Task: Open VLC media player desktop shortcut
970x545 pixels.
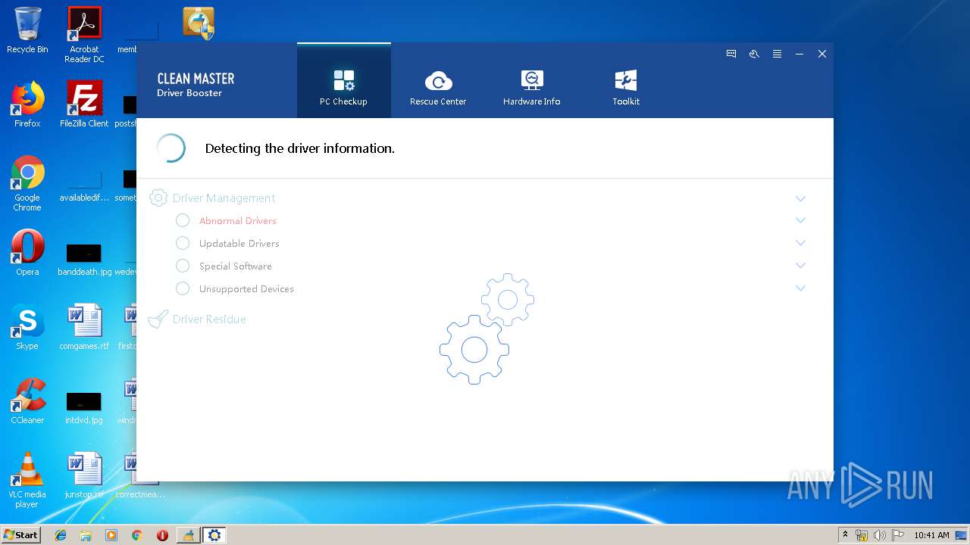Action: pos(27,480)
